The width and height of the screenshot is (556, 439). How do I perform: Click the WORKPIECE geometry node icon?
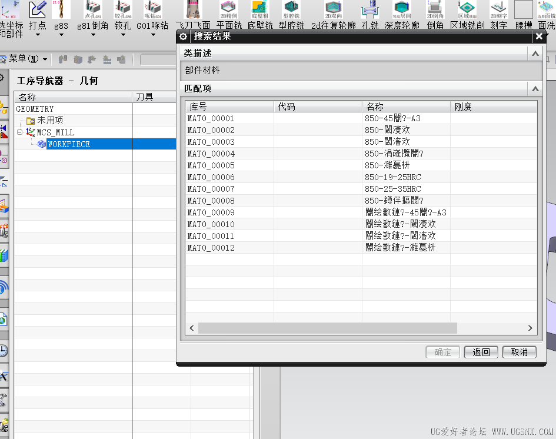coord(42,144)
